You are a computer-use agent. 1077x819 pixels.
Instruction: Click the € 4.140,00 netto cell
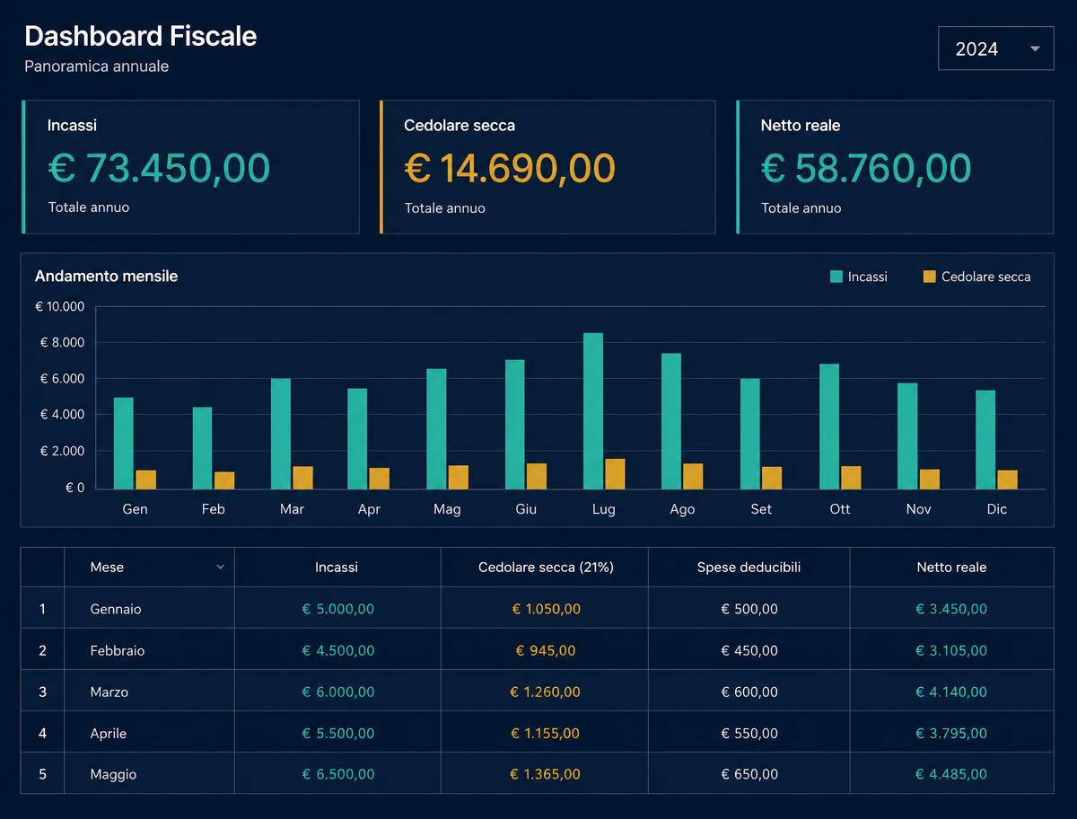[x=951, y=691]
